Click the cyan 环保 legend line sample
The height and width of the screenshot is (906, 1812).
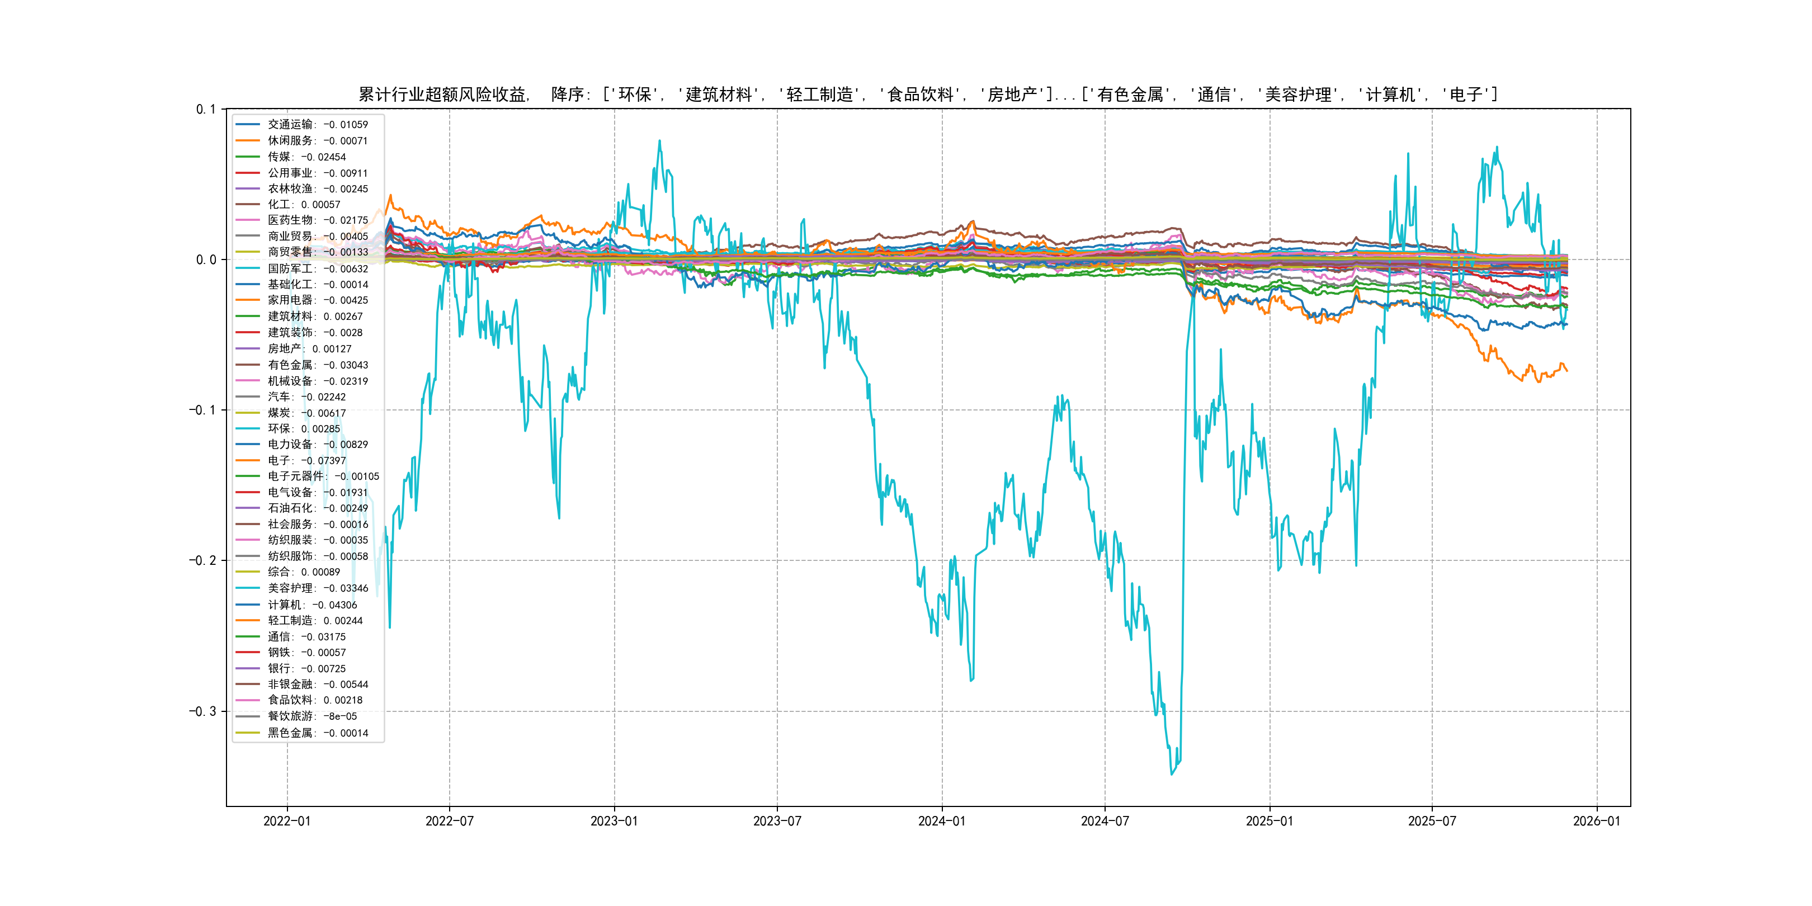[248, 428]
